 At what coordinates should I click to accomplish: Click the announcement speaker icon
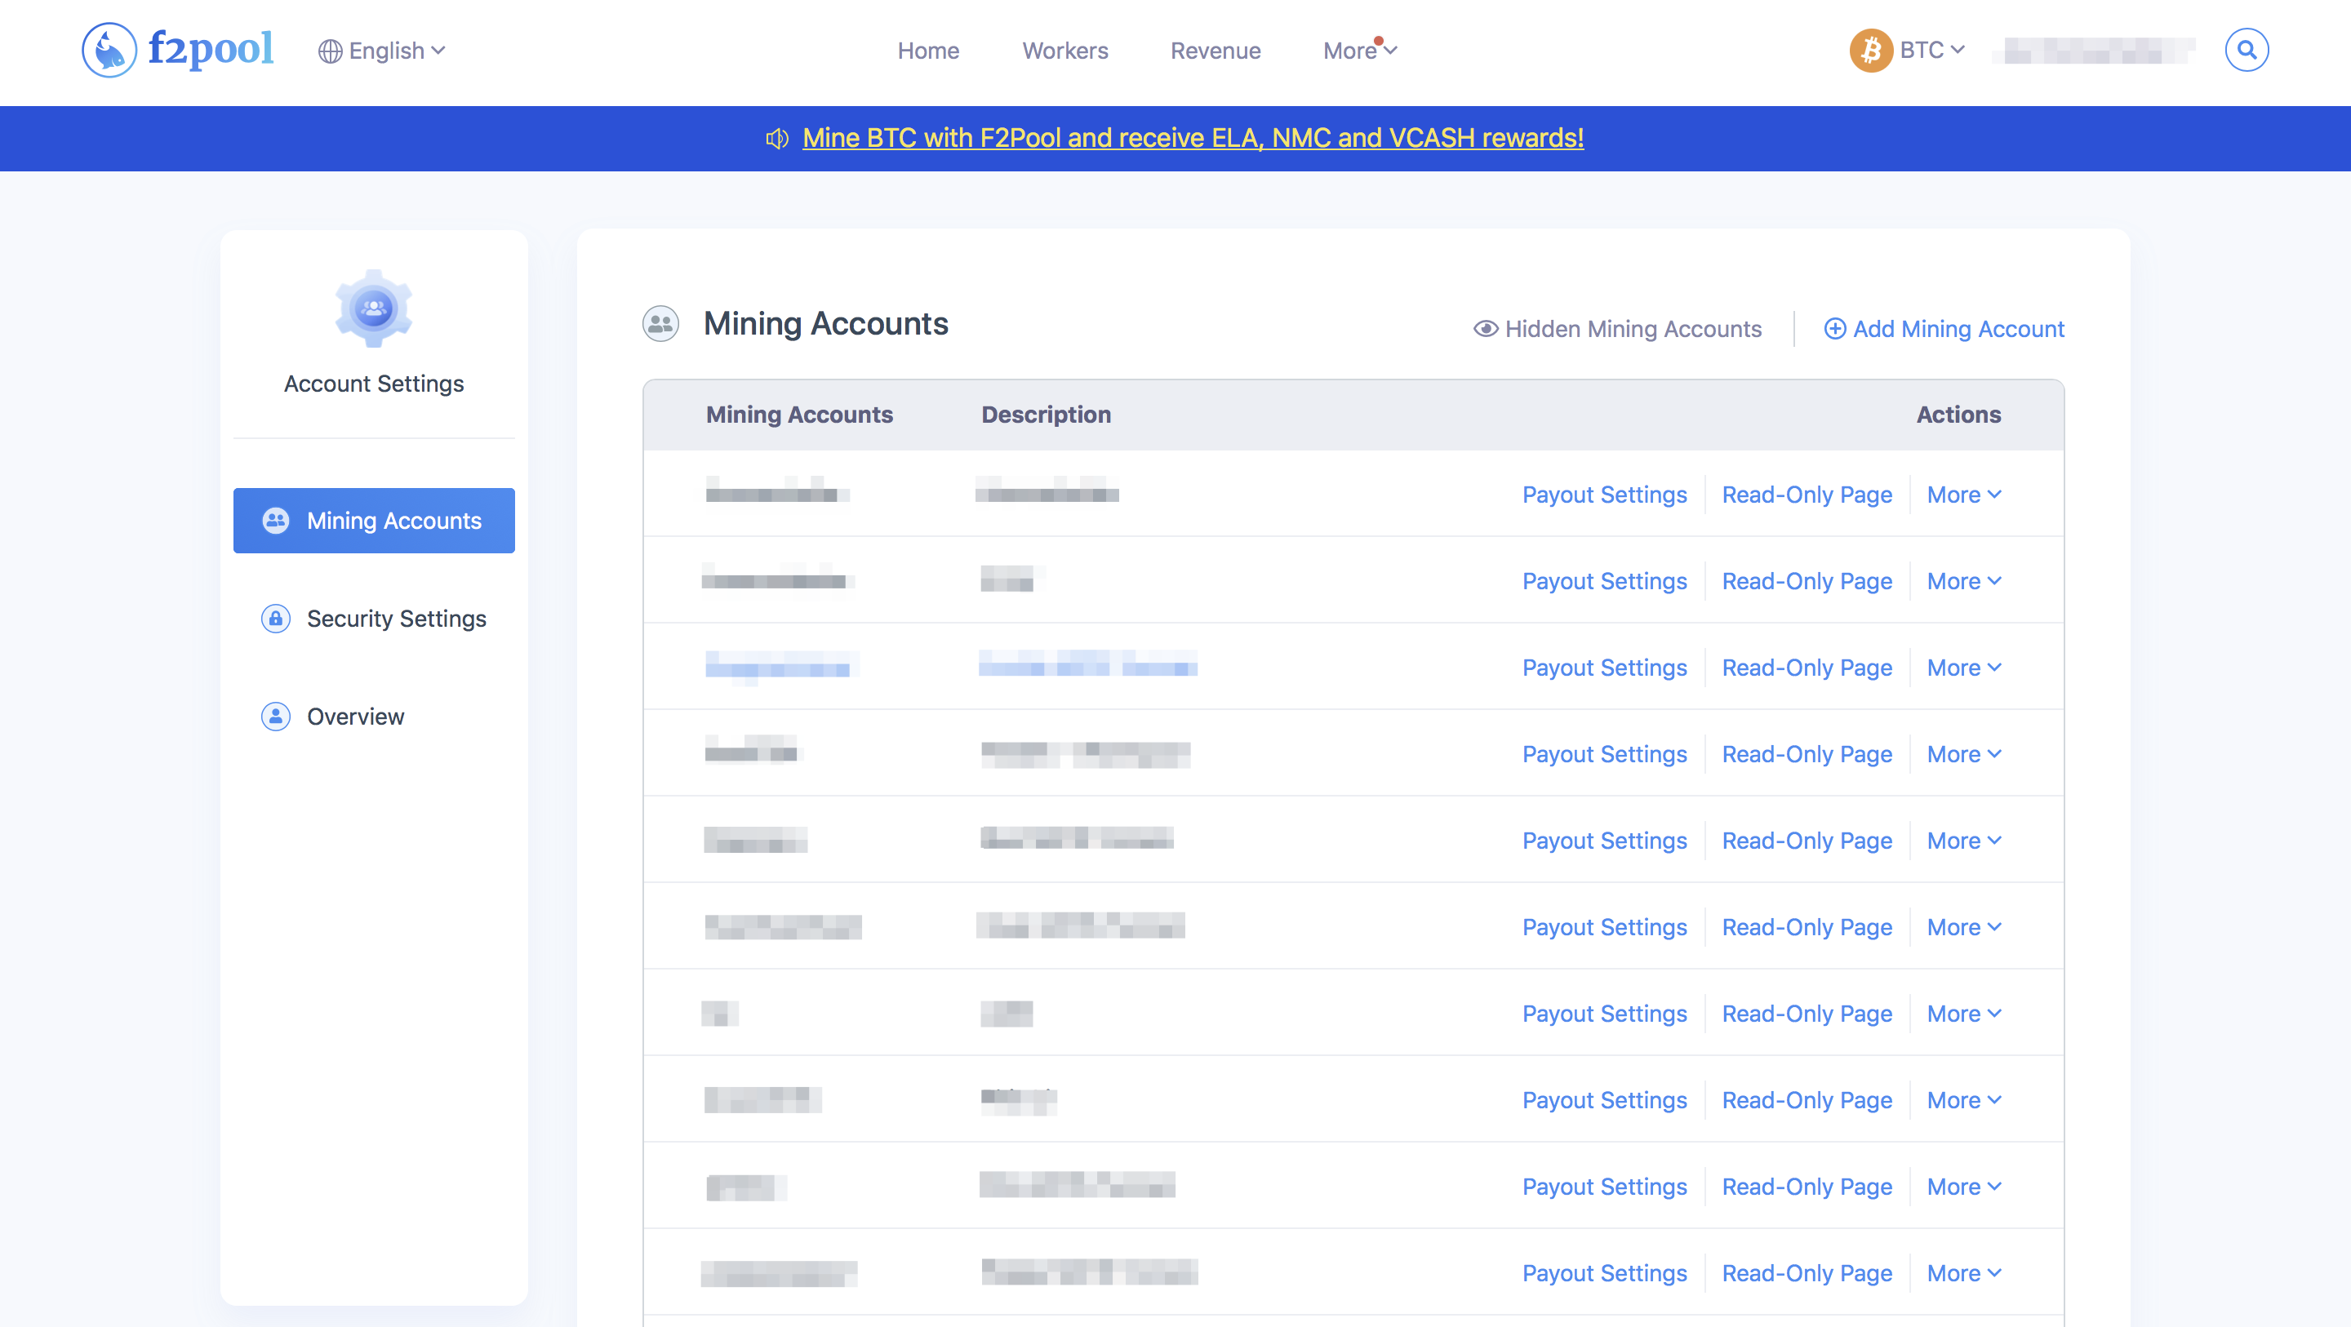click(x=778, y=139)
